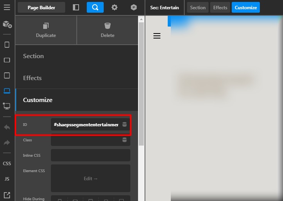Click the Duplicate button
Viewport: 283px width, 201px height.
[x=46, y=30]
